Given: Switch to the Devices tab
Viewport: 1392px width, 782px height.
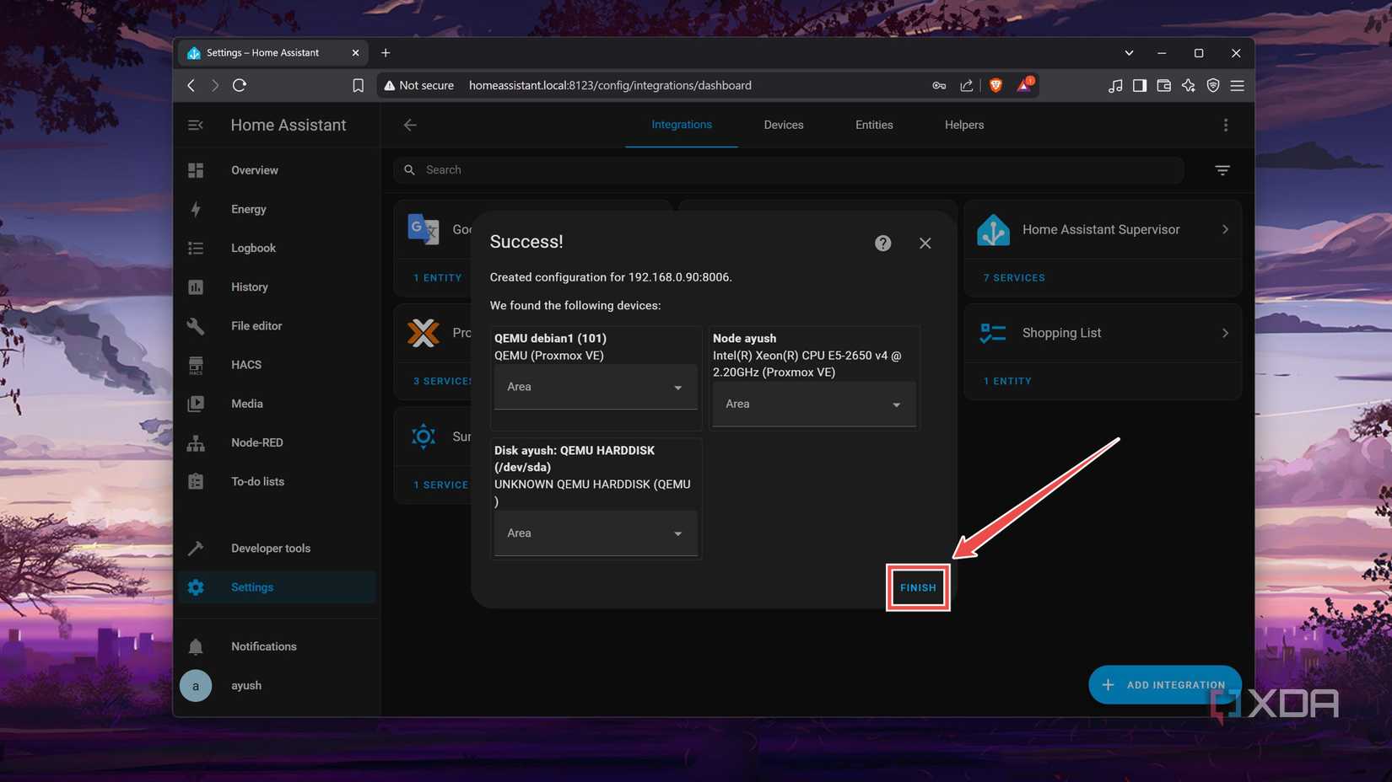Looking at the screenshot, I should click(783, 124).
